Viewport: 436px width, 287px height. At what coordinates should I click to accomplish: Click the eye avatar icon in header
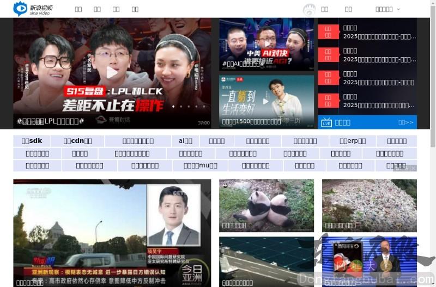(x=309, y=10)
